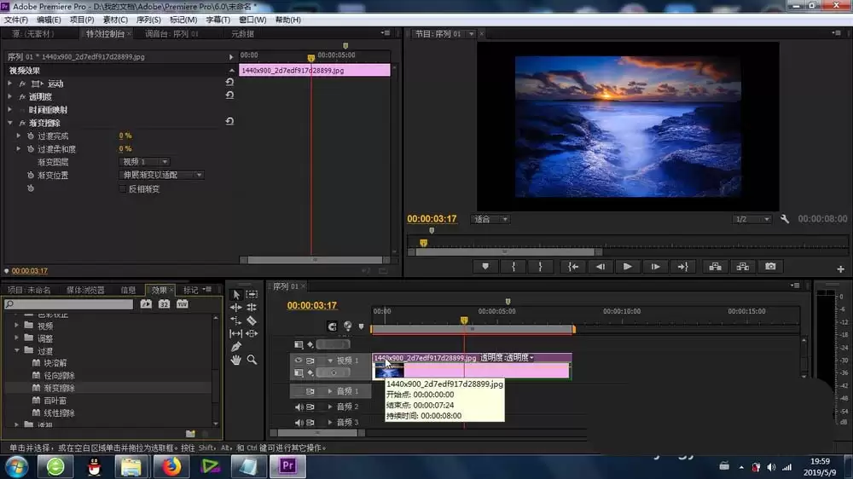The image size is (853, 479).
Task: Click the Export Frame camera icon
Action: coord(770,267)
